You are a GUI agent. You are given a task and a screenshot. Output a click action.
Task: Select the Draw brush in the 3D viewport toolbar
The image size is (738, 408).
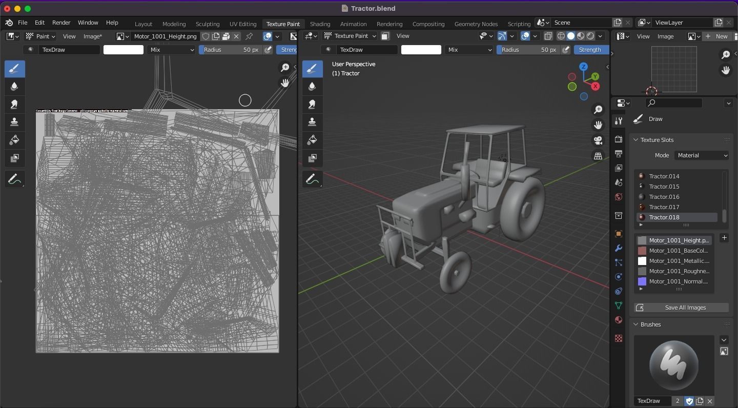click(x=312, y=69)
